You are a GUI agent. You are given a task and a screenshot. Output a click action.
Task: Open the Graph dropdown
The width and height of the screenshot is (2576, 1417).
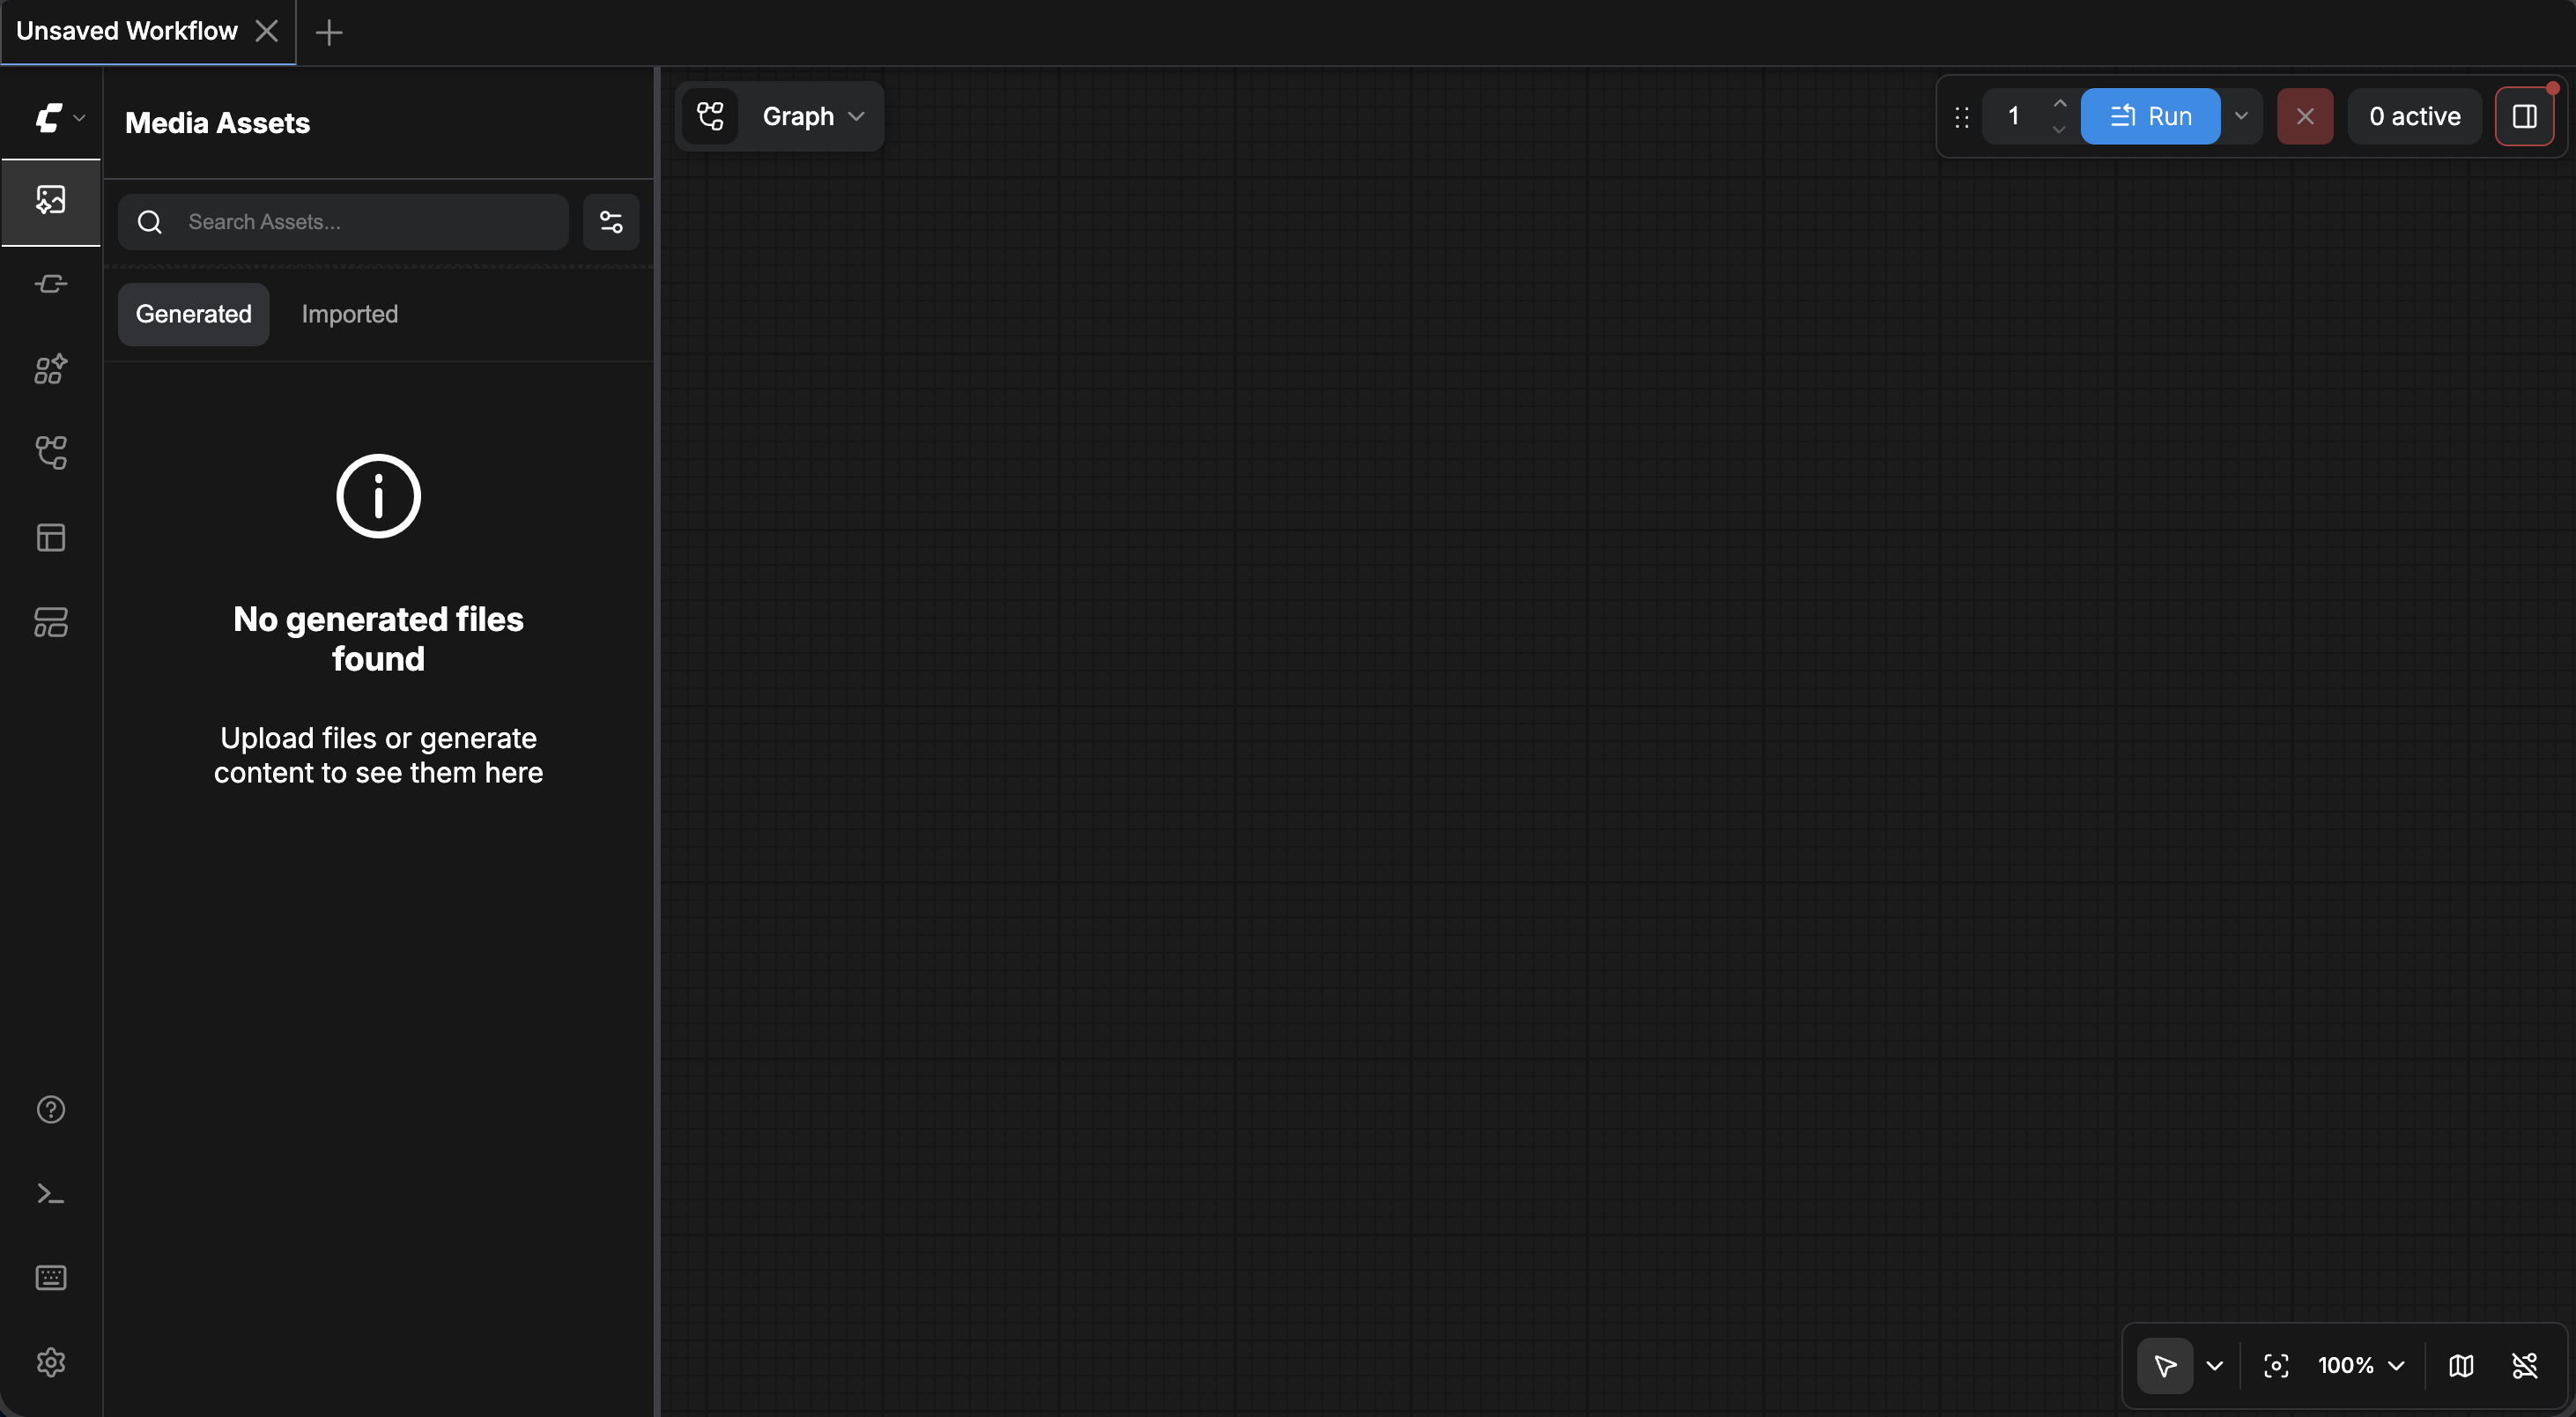813,116
